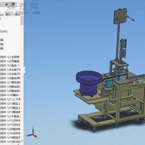Select the component 1/2顶盖板 in the tree
Screen dimensions: 145x145
[10, 61]
